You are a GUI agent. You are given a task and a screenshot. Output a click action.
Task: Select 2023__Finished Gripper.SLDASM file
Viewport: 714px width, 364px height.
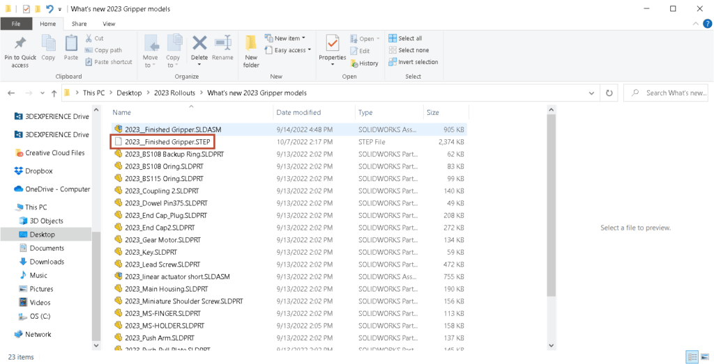tap(289, 129)
